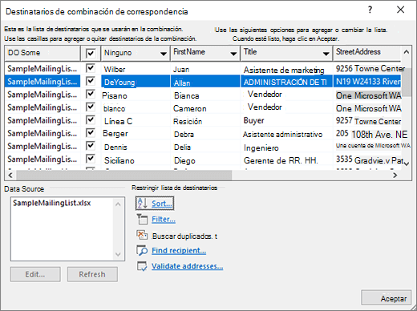This screenshot has width=417, height=311.
Task: Click the Gerente de RR. HH. cell
Action: (286, 160)
